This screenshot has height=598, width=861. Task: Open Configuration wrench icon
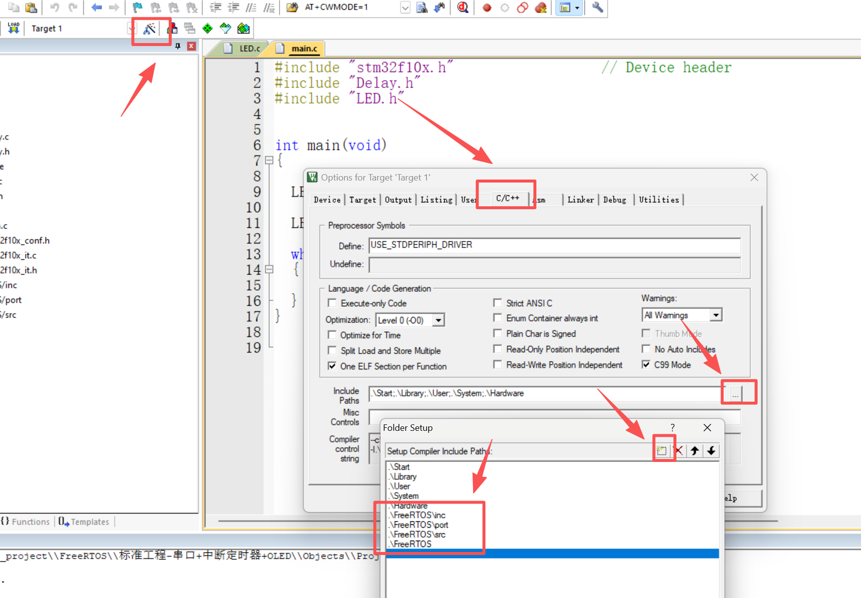(597, 7)
